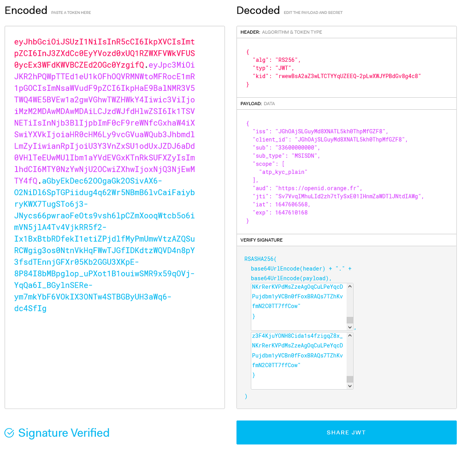Select the HEADER: ALGORITHM & TOKEN TYPE section bar
The height and width of the screenshot is (451, 461).
[346, 32]
